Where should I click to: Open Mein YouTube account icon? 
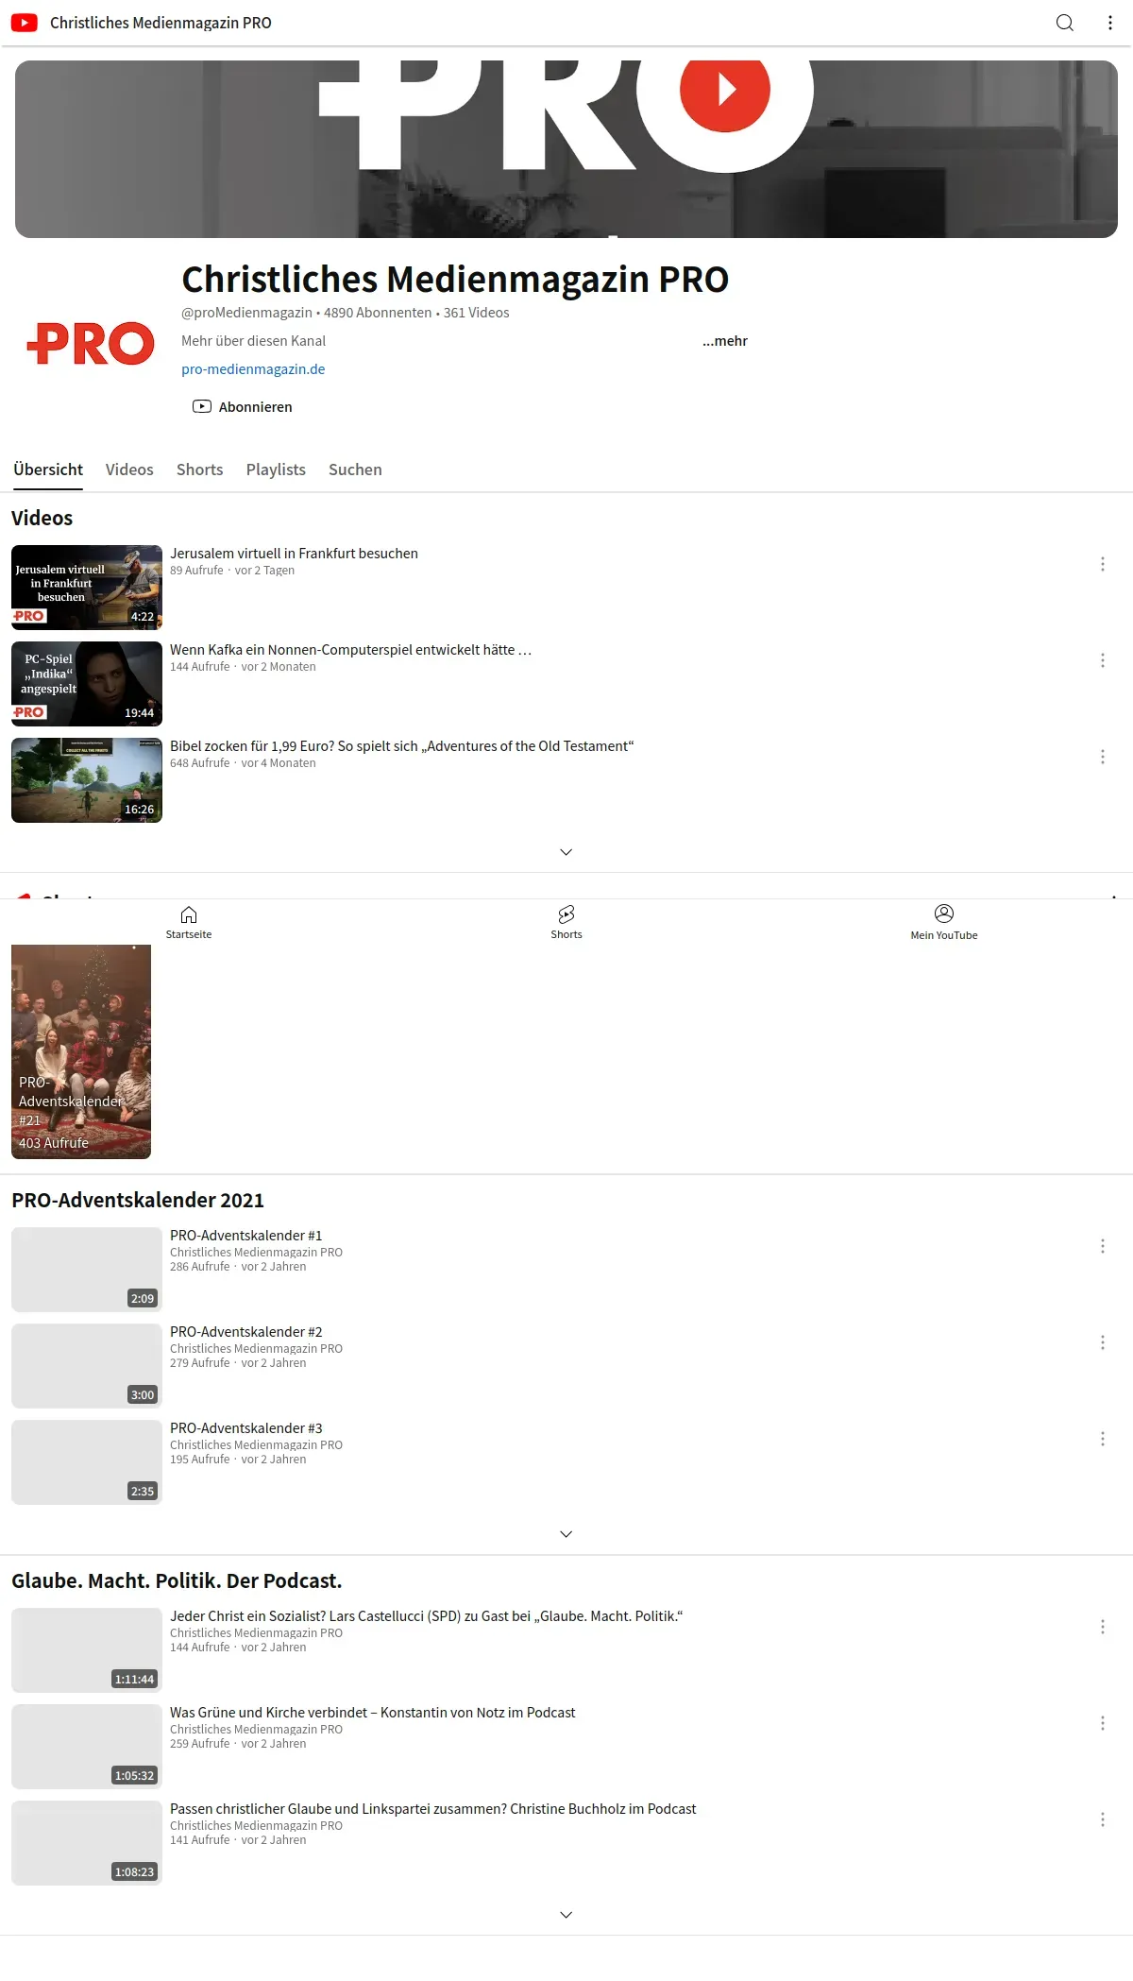944,922
